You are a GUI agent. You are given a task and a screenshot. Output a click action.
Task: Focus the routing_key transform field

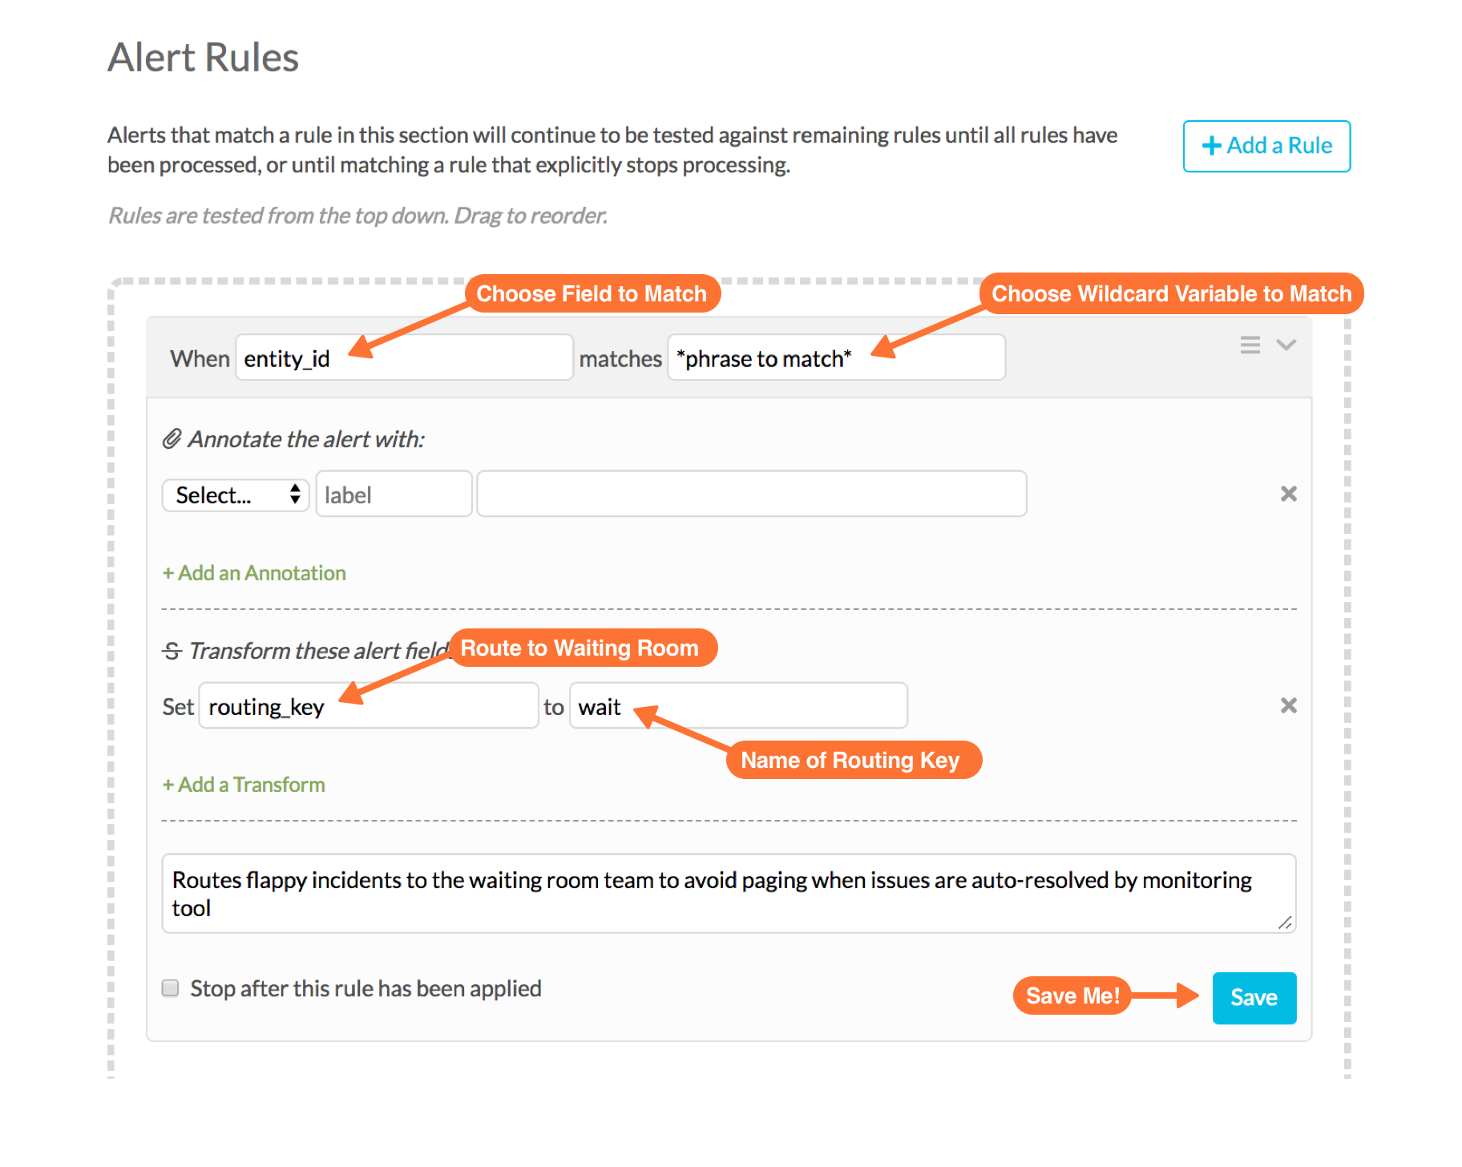(369, 705)
